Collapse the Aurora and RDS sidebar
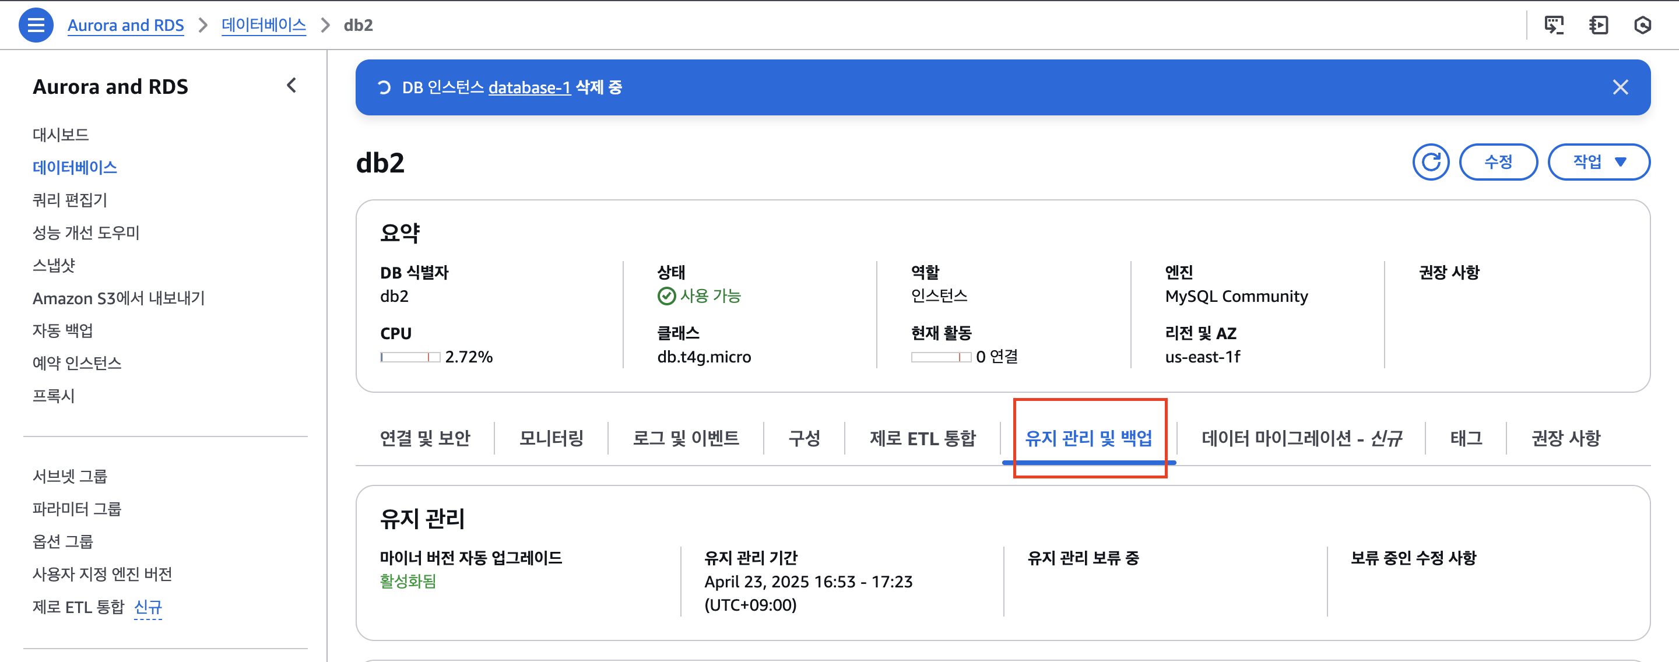 [291, 85]
